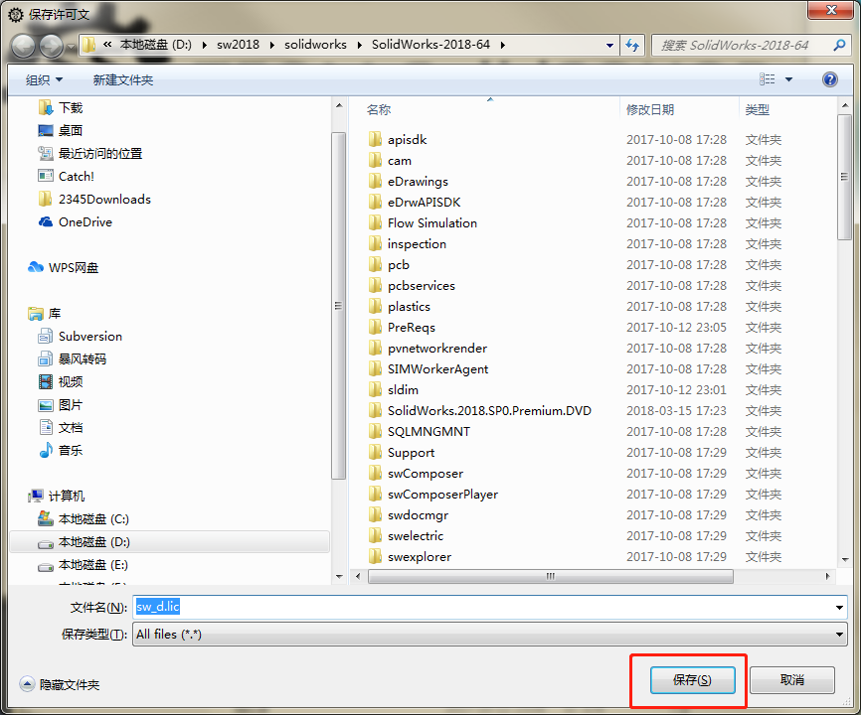
Task: Select the Support folder name
Action: [x=411, y=453]
